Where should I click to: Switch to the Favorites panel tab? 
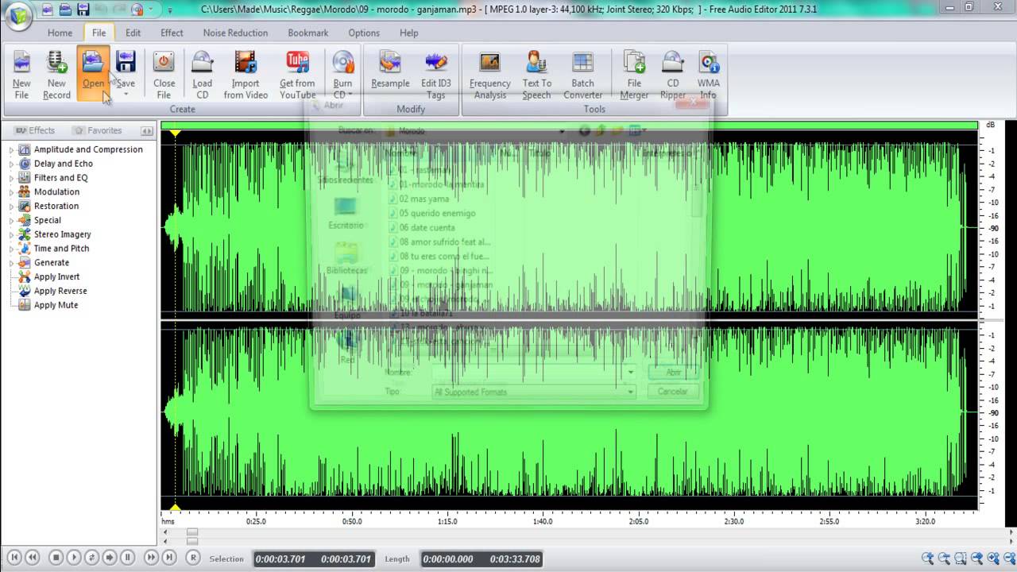[98, 130]
